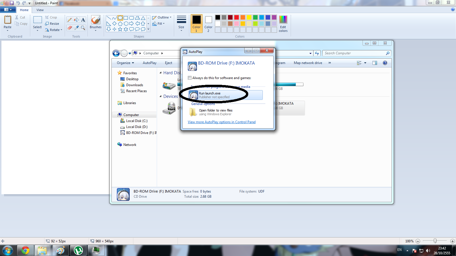Switch to the Home ribbon tab
456x256 pixels.
click(24, 10)
